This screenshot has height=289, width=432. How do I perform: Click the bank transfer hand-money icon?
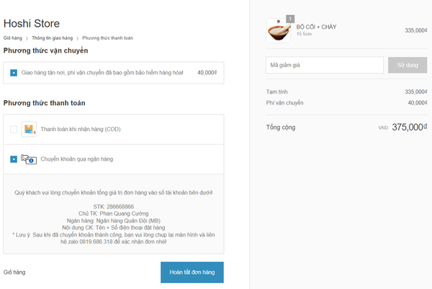coord(29,159)
